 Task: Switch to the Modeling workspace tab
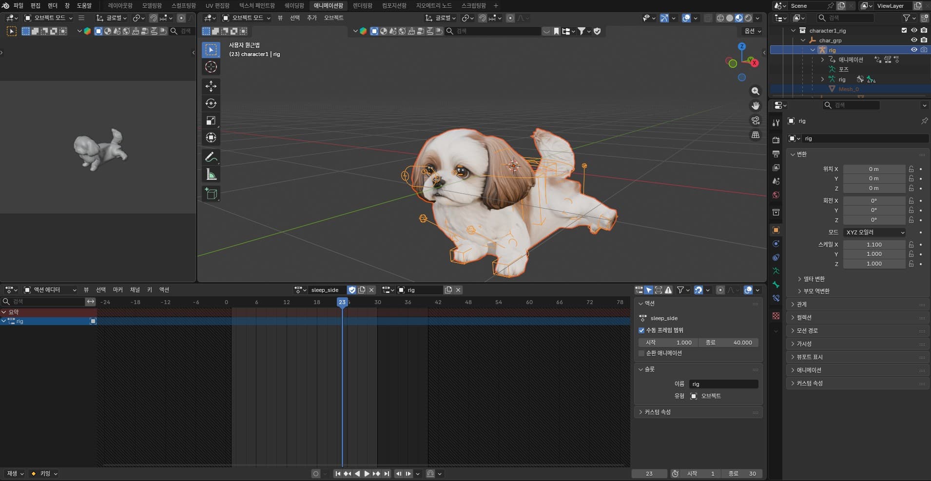pyautogui.click(x=152, y=6)
